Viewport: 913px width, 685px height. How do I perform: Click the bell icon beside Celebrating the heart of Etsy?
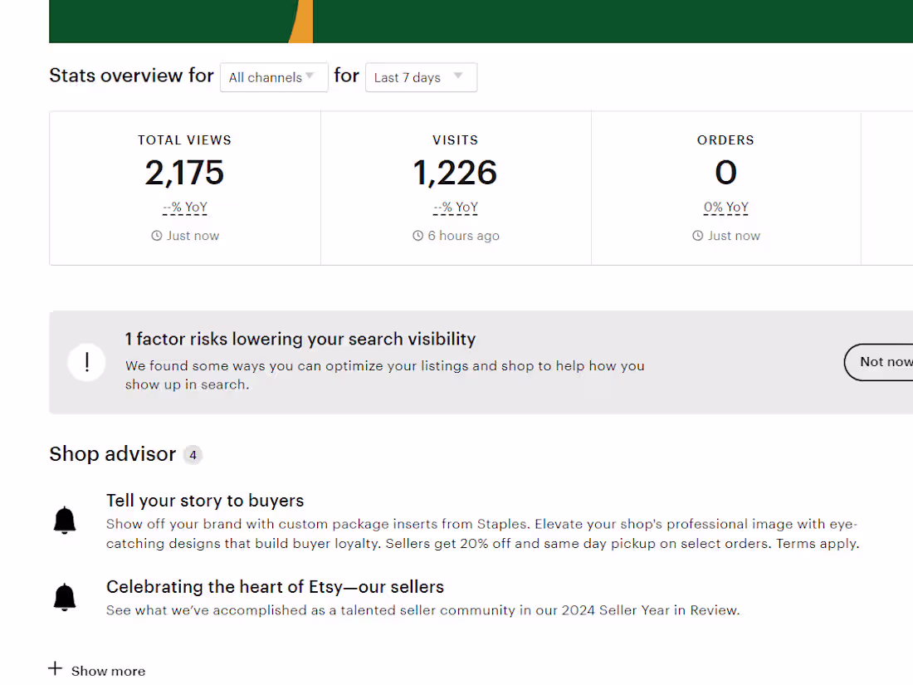[x=65, y=597]
